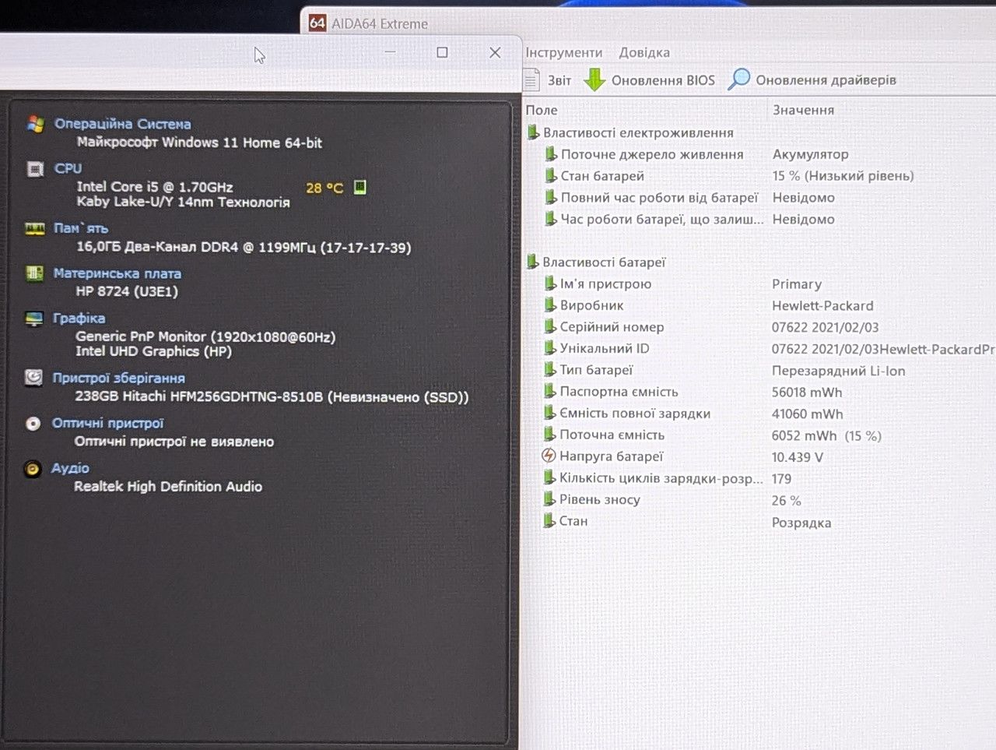Click the value 41060 mWh
The height and width of the screenshot is (750, 996).
click(x=807, y=414)
